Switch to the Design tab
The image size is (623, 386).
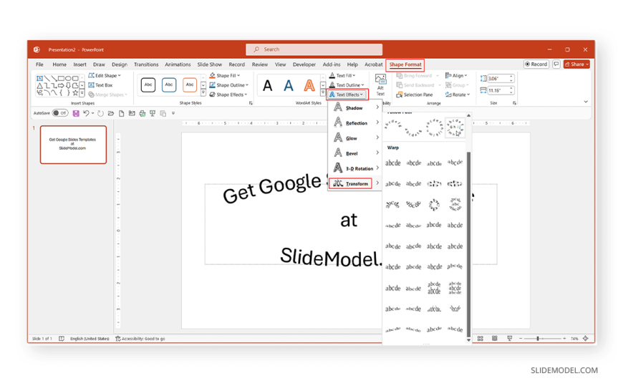tap(119, 64)
